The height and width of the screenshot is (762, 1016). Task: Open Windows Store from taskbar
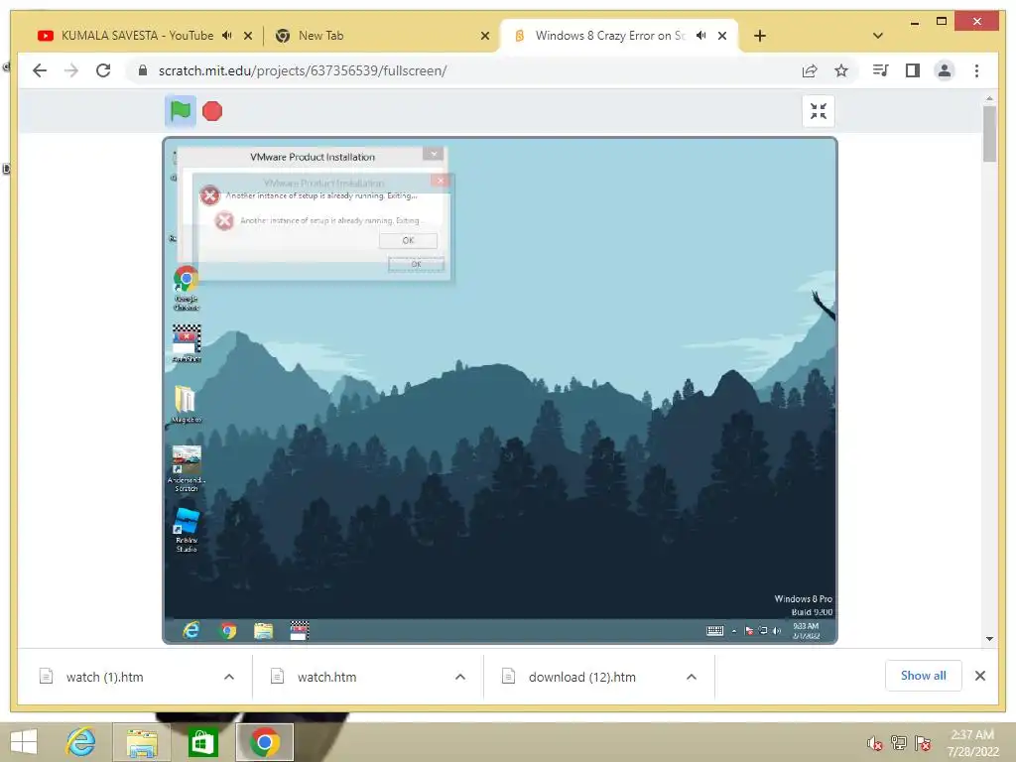pyautogui.click(x=202, y=742)
